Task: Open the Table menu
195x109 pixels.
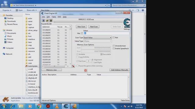Action: coord(54,17)
